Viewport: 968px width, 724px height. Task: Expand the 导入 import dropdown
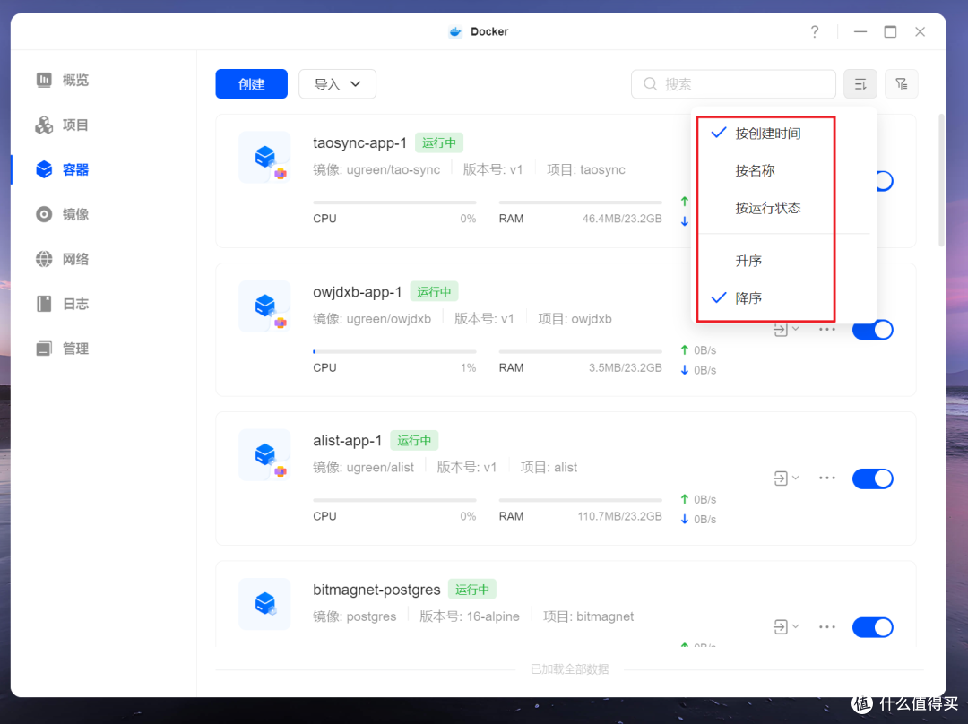337,84
